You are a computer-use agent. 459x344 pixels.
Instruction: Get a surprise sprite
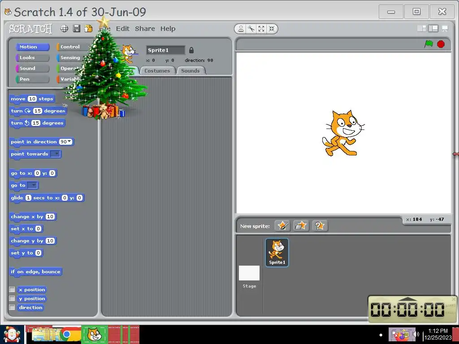(320, 226)
